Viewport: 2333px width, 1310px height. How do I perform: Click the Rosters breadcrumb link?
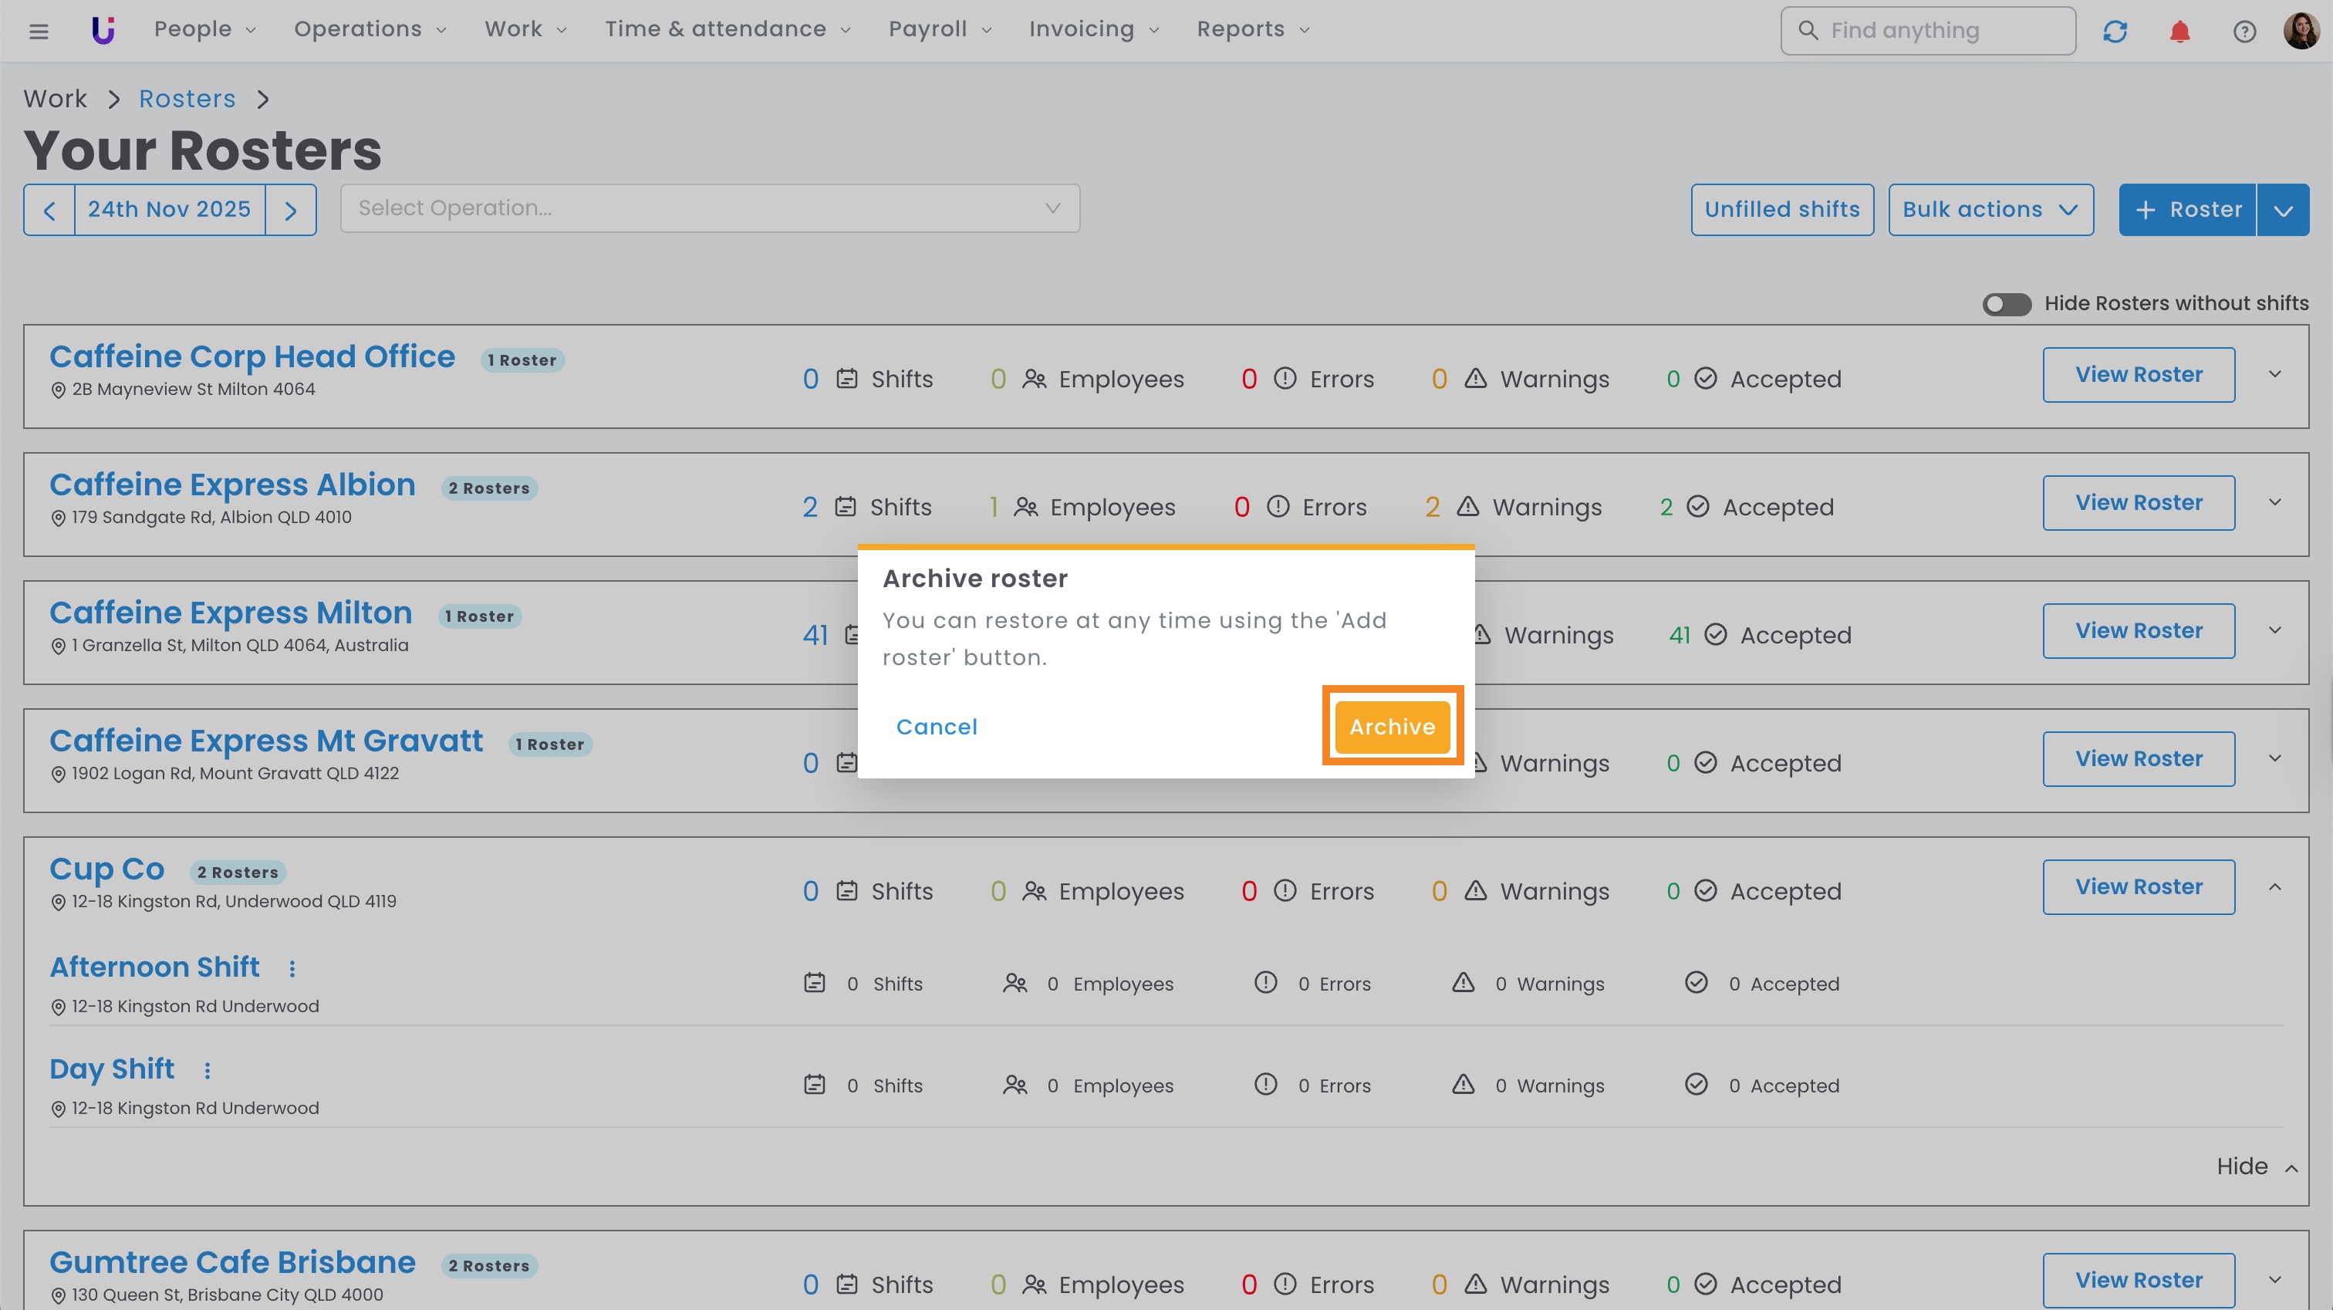click(x=187, y=99)
